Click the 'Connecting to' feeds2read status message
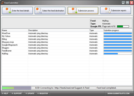This screenshot has width=134, height=96. [65, 88]
